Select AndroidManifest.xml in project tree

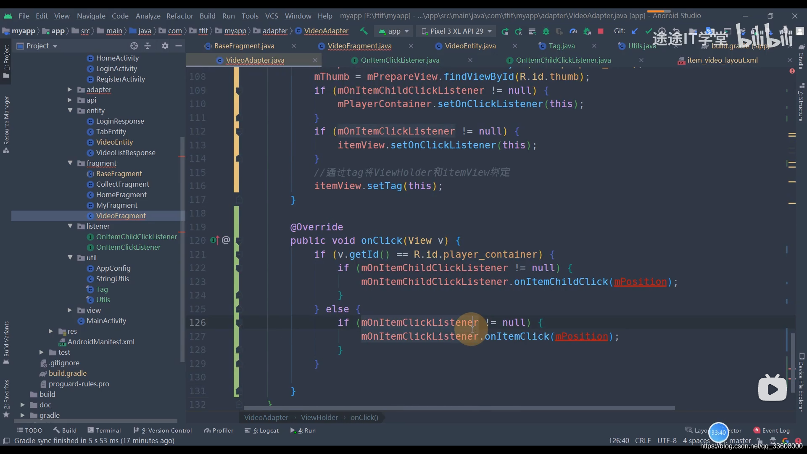click(x=101, y=342)
